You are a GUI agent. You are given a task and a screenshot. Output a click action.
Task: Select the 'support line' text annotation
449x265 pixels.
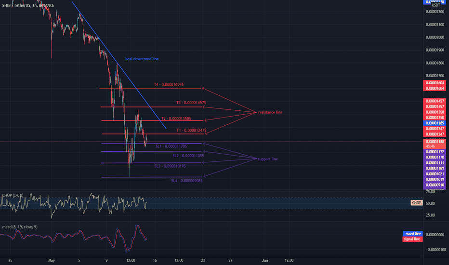(267, 159)
